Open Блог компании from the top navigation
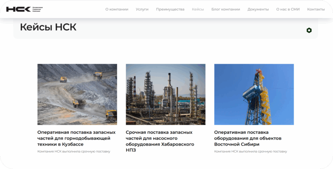 [225, 9]
